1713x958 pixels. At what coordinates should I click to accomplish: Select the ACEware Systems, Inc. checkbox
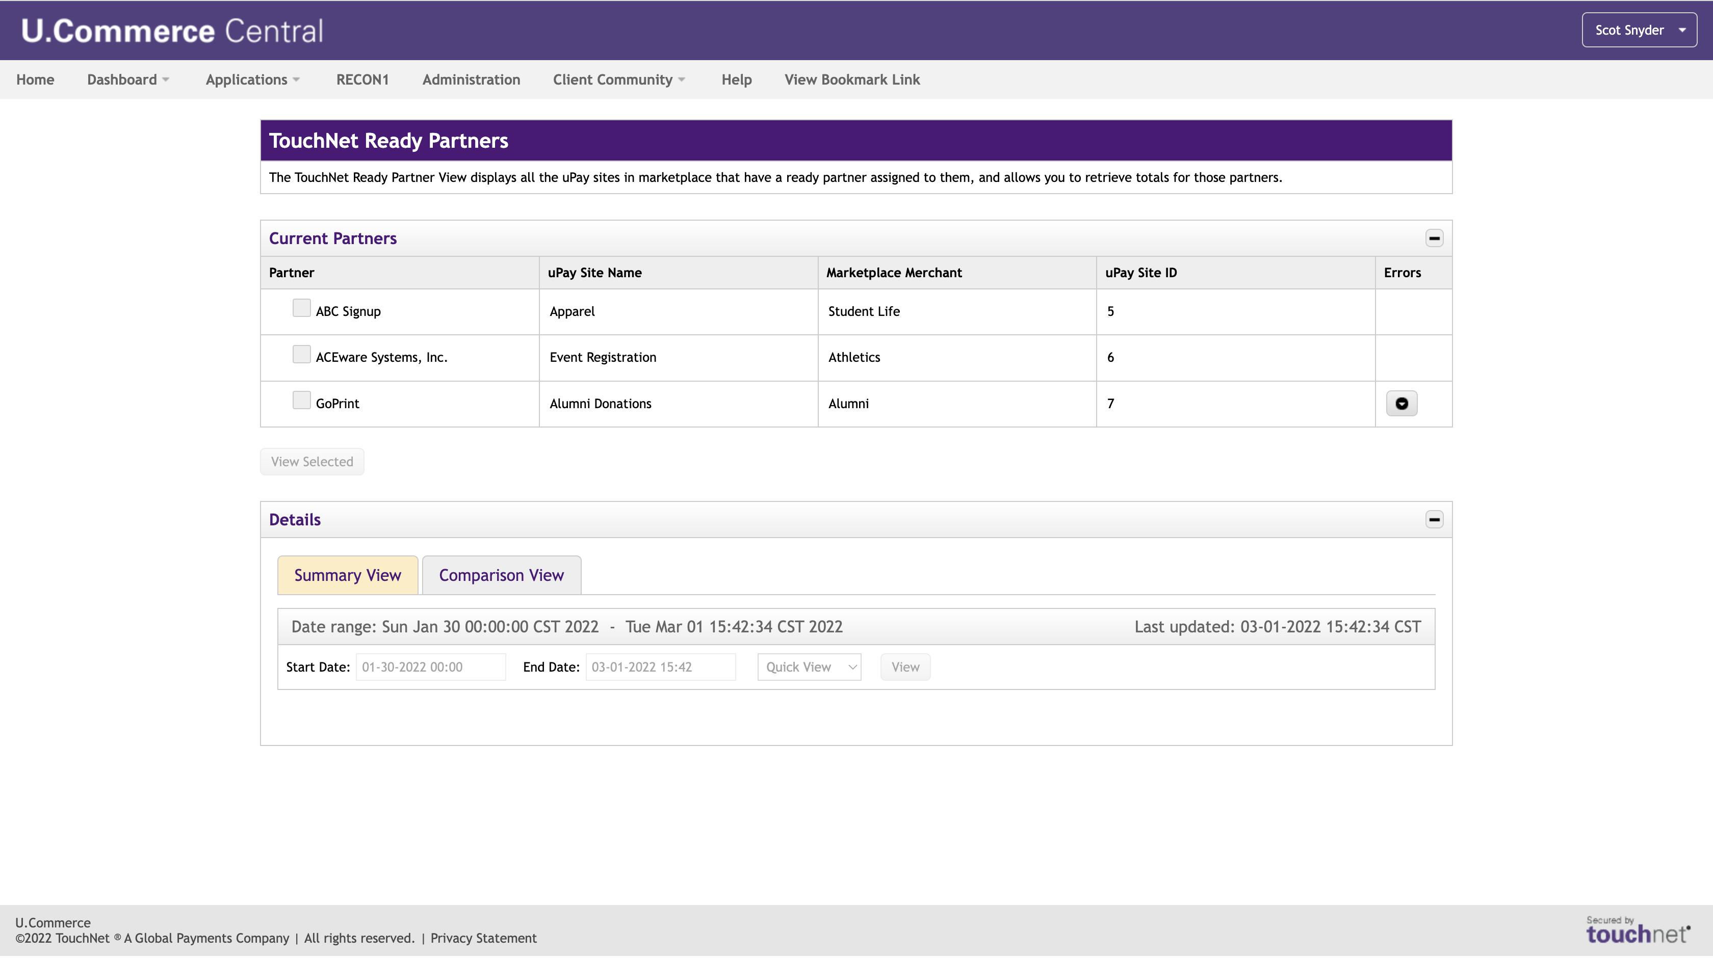[301, 354]
